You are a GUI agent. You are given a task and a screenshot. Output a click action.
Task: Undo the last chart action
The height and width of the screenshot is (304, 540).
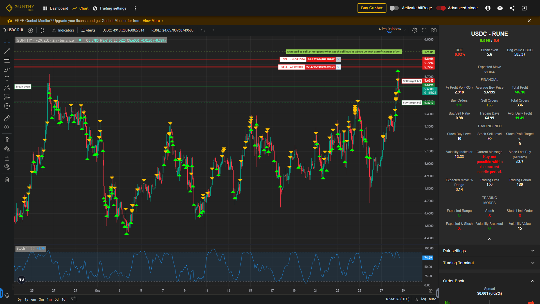click(203, 30)
